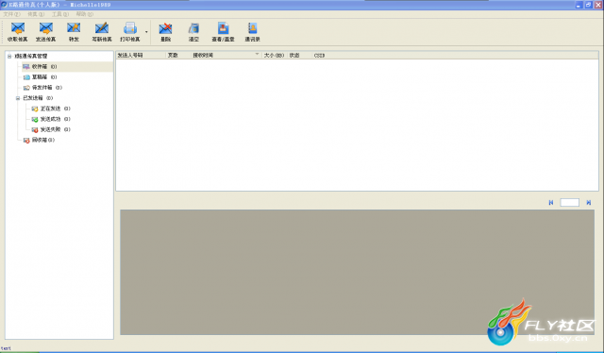This screenshot has height=353, width=604.
Task: Select the 发送失败 (send failed) subfolder
Action: 55,129
